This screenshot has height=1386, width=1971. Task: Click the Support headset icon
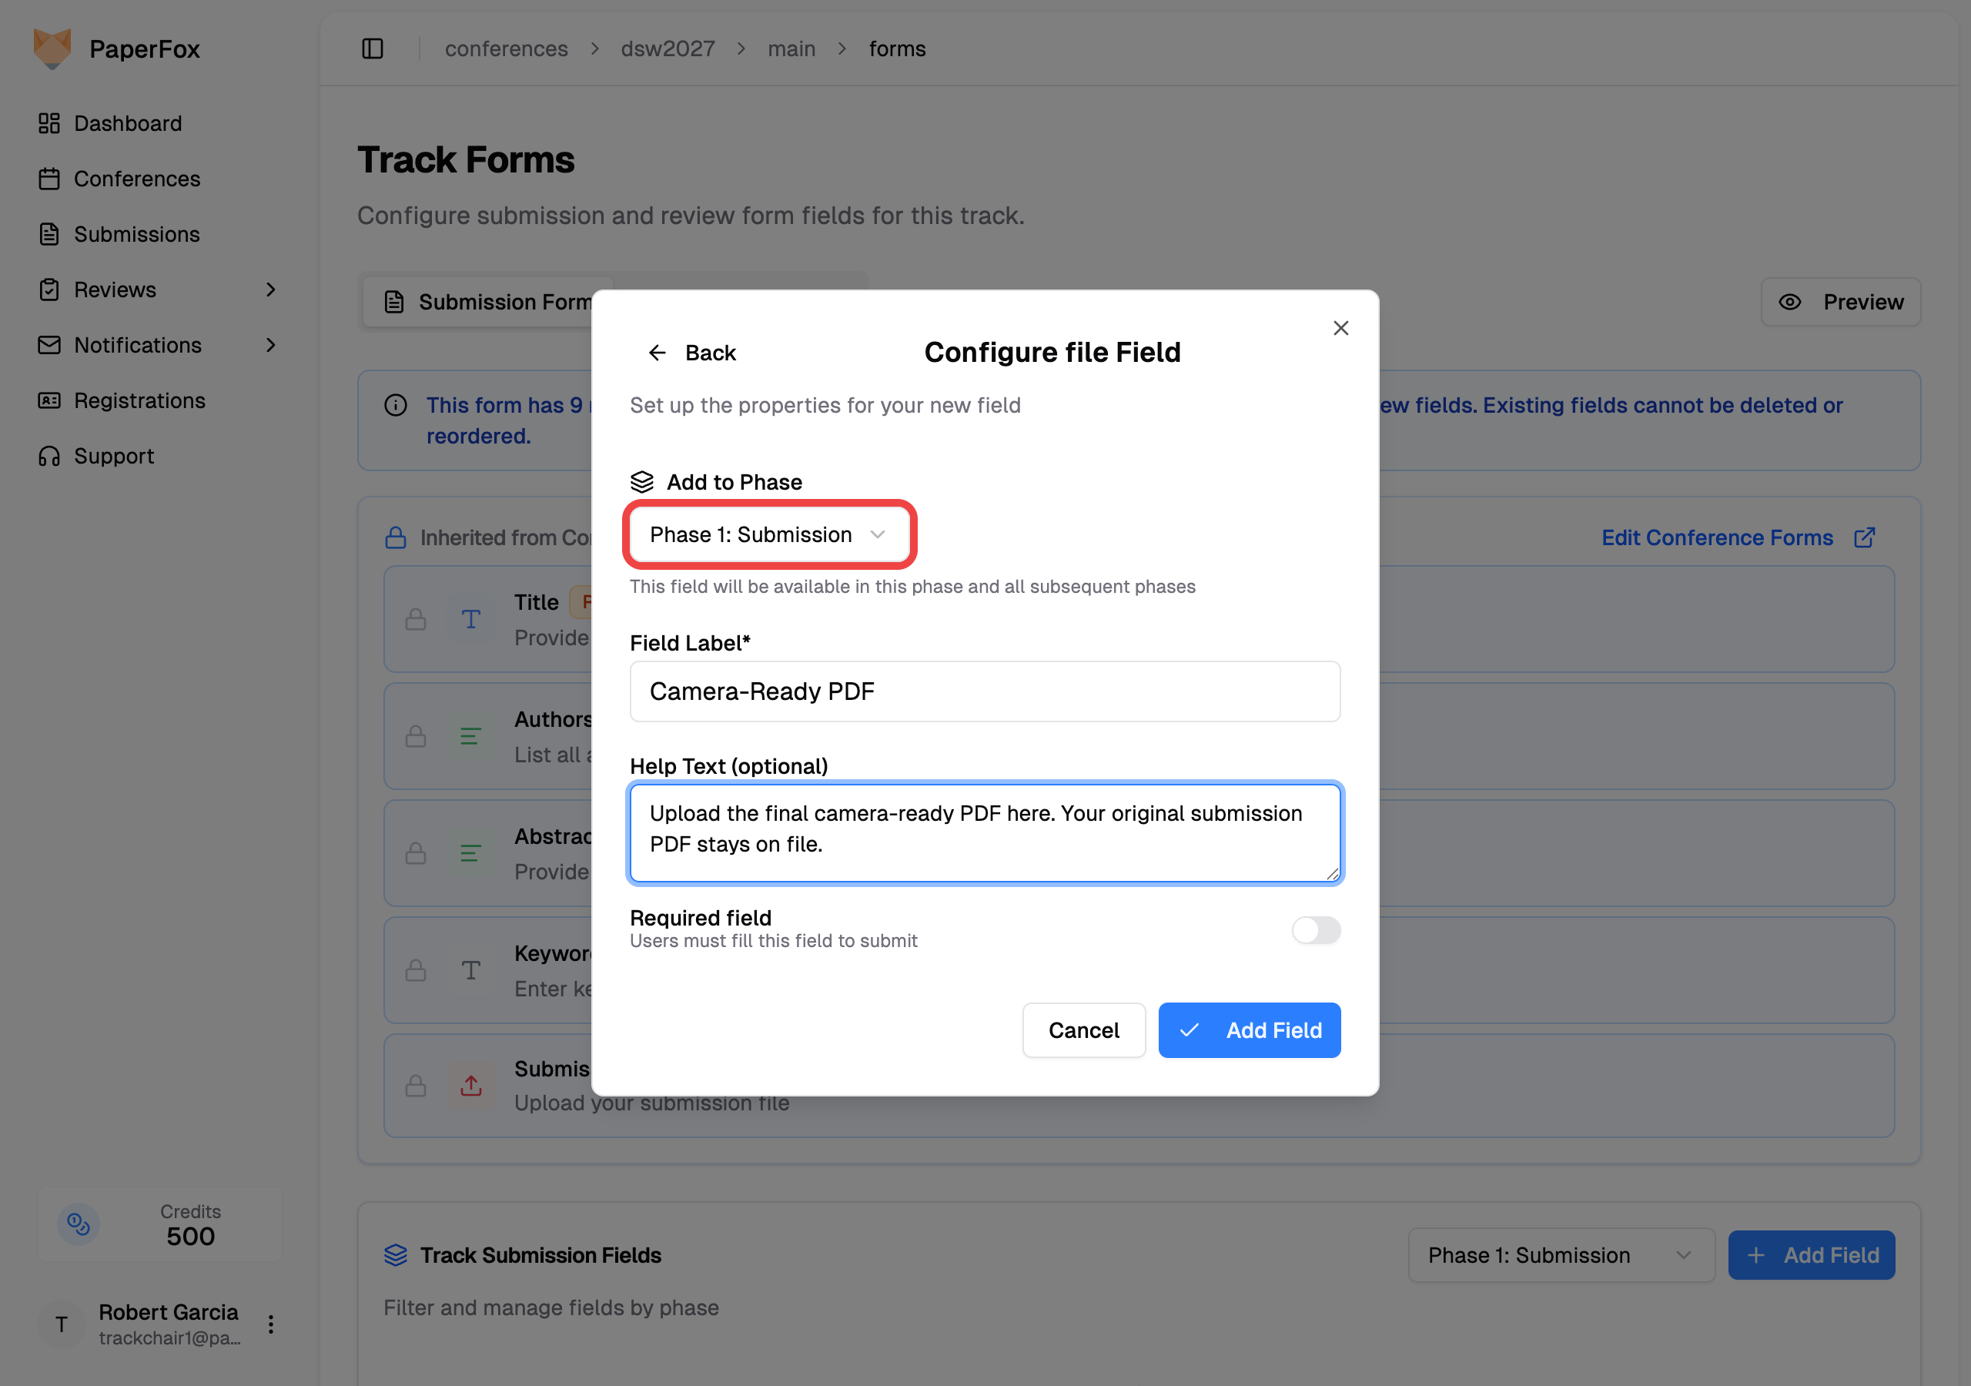click(49, 456)
